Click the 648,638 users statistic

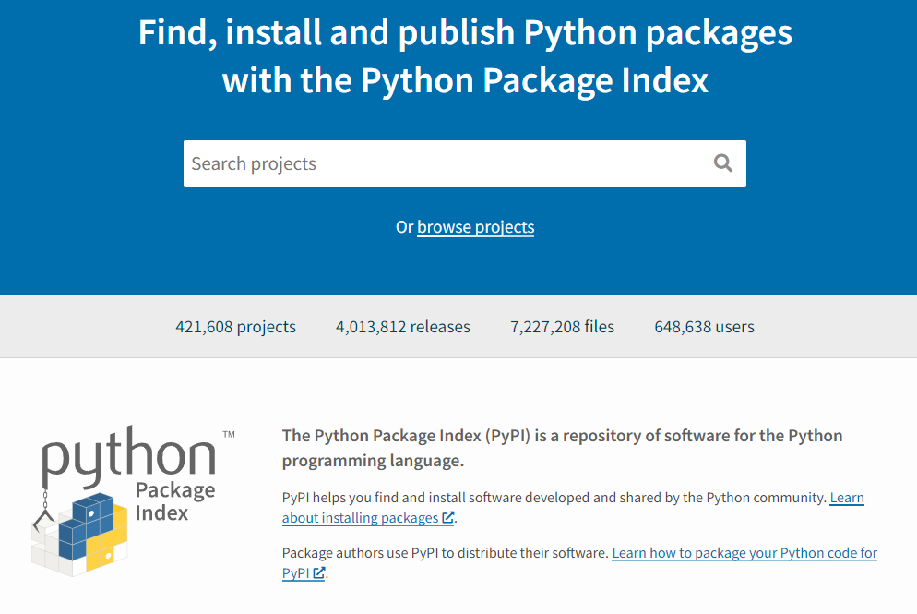(x=704, y=326)
